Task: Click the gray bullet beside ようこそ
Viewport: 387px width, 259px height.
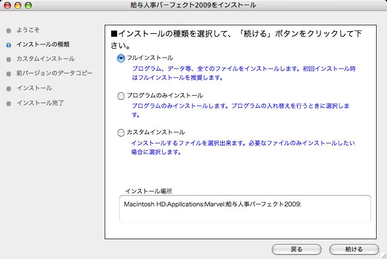Action: 8,31
